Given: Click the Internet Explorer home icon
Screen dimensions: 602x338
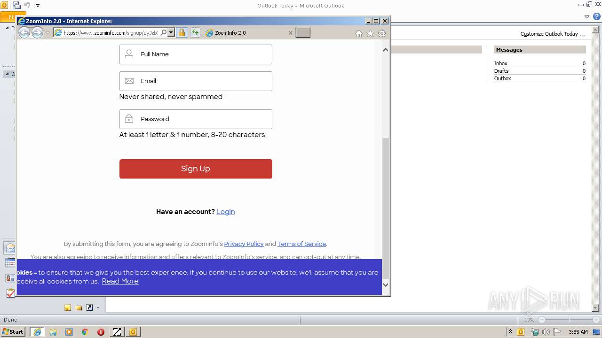Looking at the screenshot, I should (x=359, y=33).
